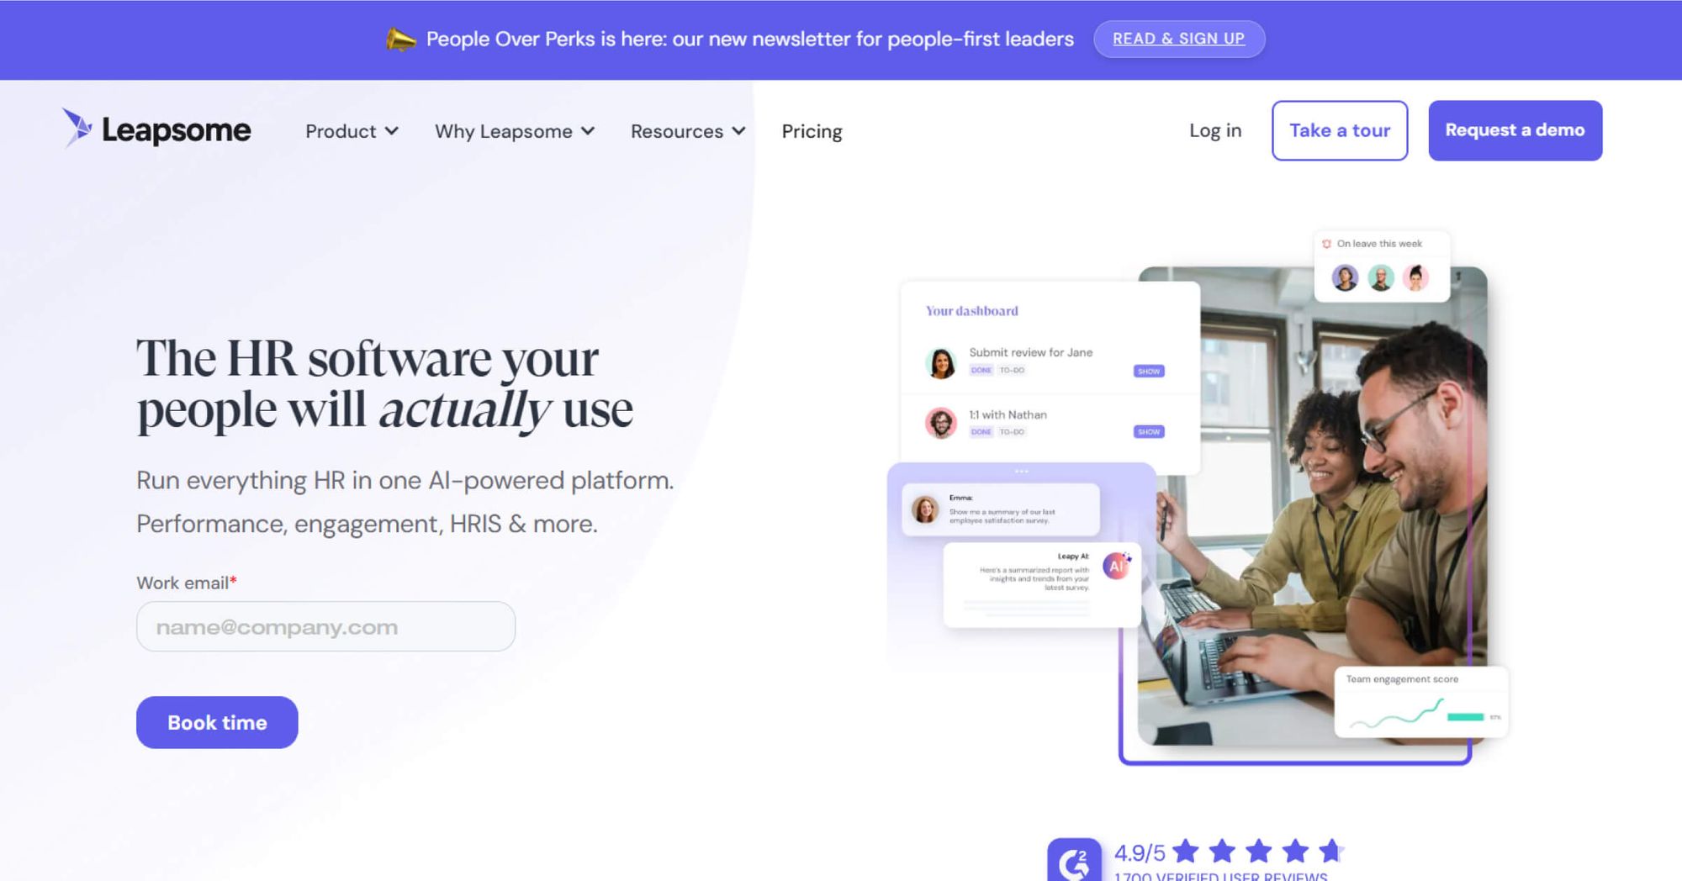The width and height of the screenshot is (1682, 881).
Task: Click the Your dashboard heading
Action: click(972, 311)
